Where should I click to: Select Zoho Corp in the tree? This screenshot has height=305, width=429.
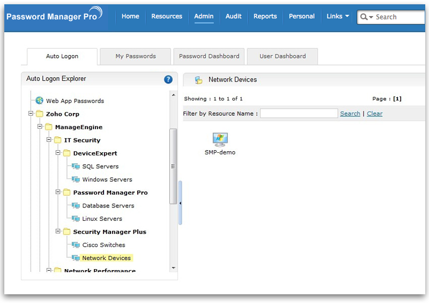[x=63, y=114]
